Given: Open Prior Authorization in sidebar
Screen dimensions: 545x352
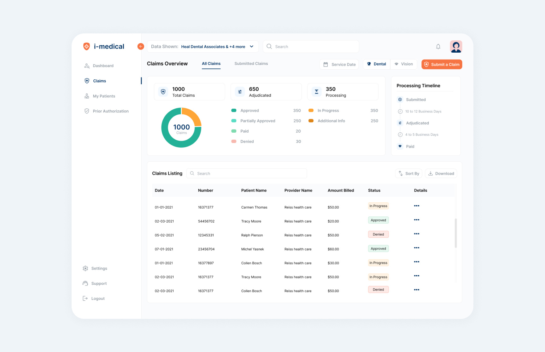Looking at the screenshot, I should 110,111.
